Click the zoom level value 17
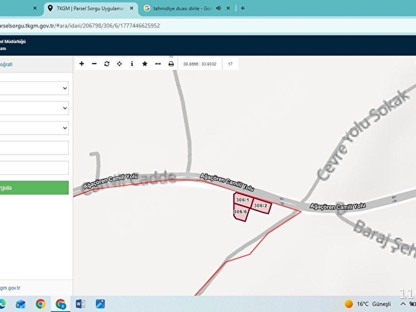 [x=230, y=64]
